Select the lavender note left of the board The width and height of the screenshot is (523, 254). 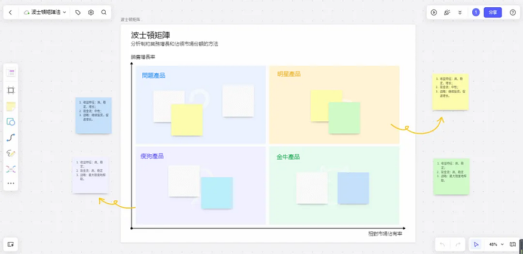[x=91, y=175]
